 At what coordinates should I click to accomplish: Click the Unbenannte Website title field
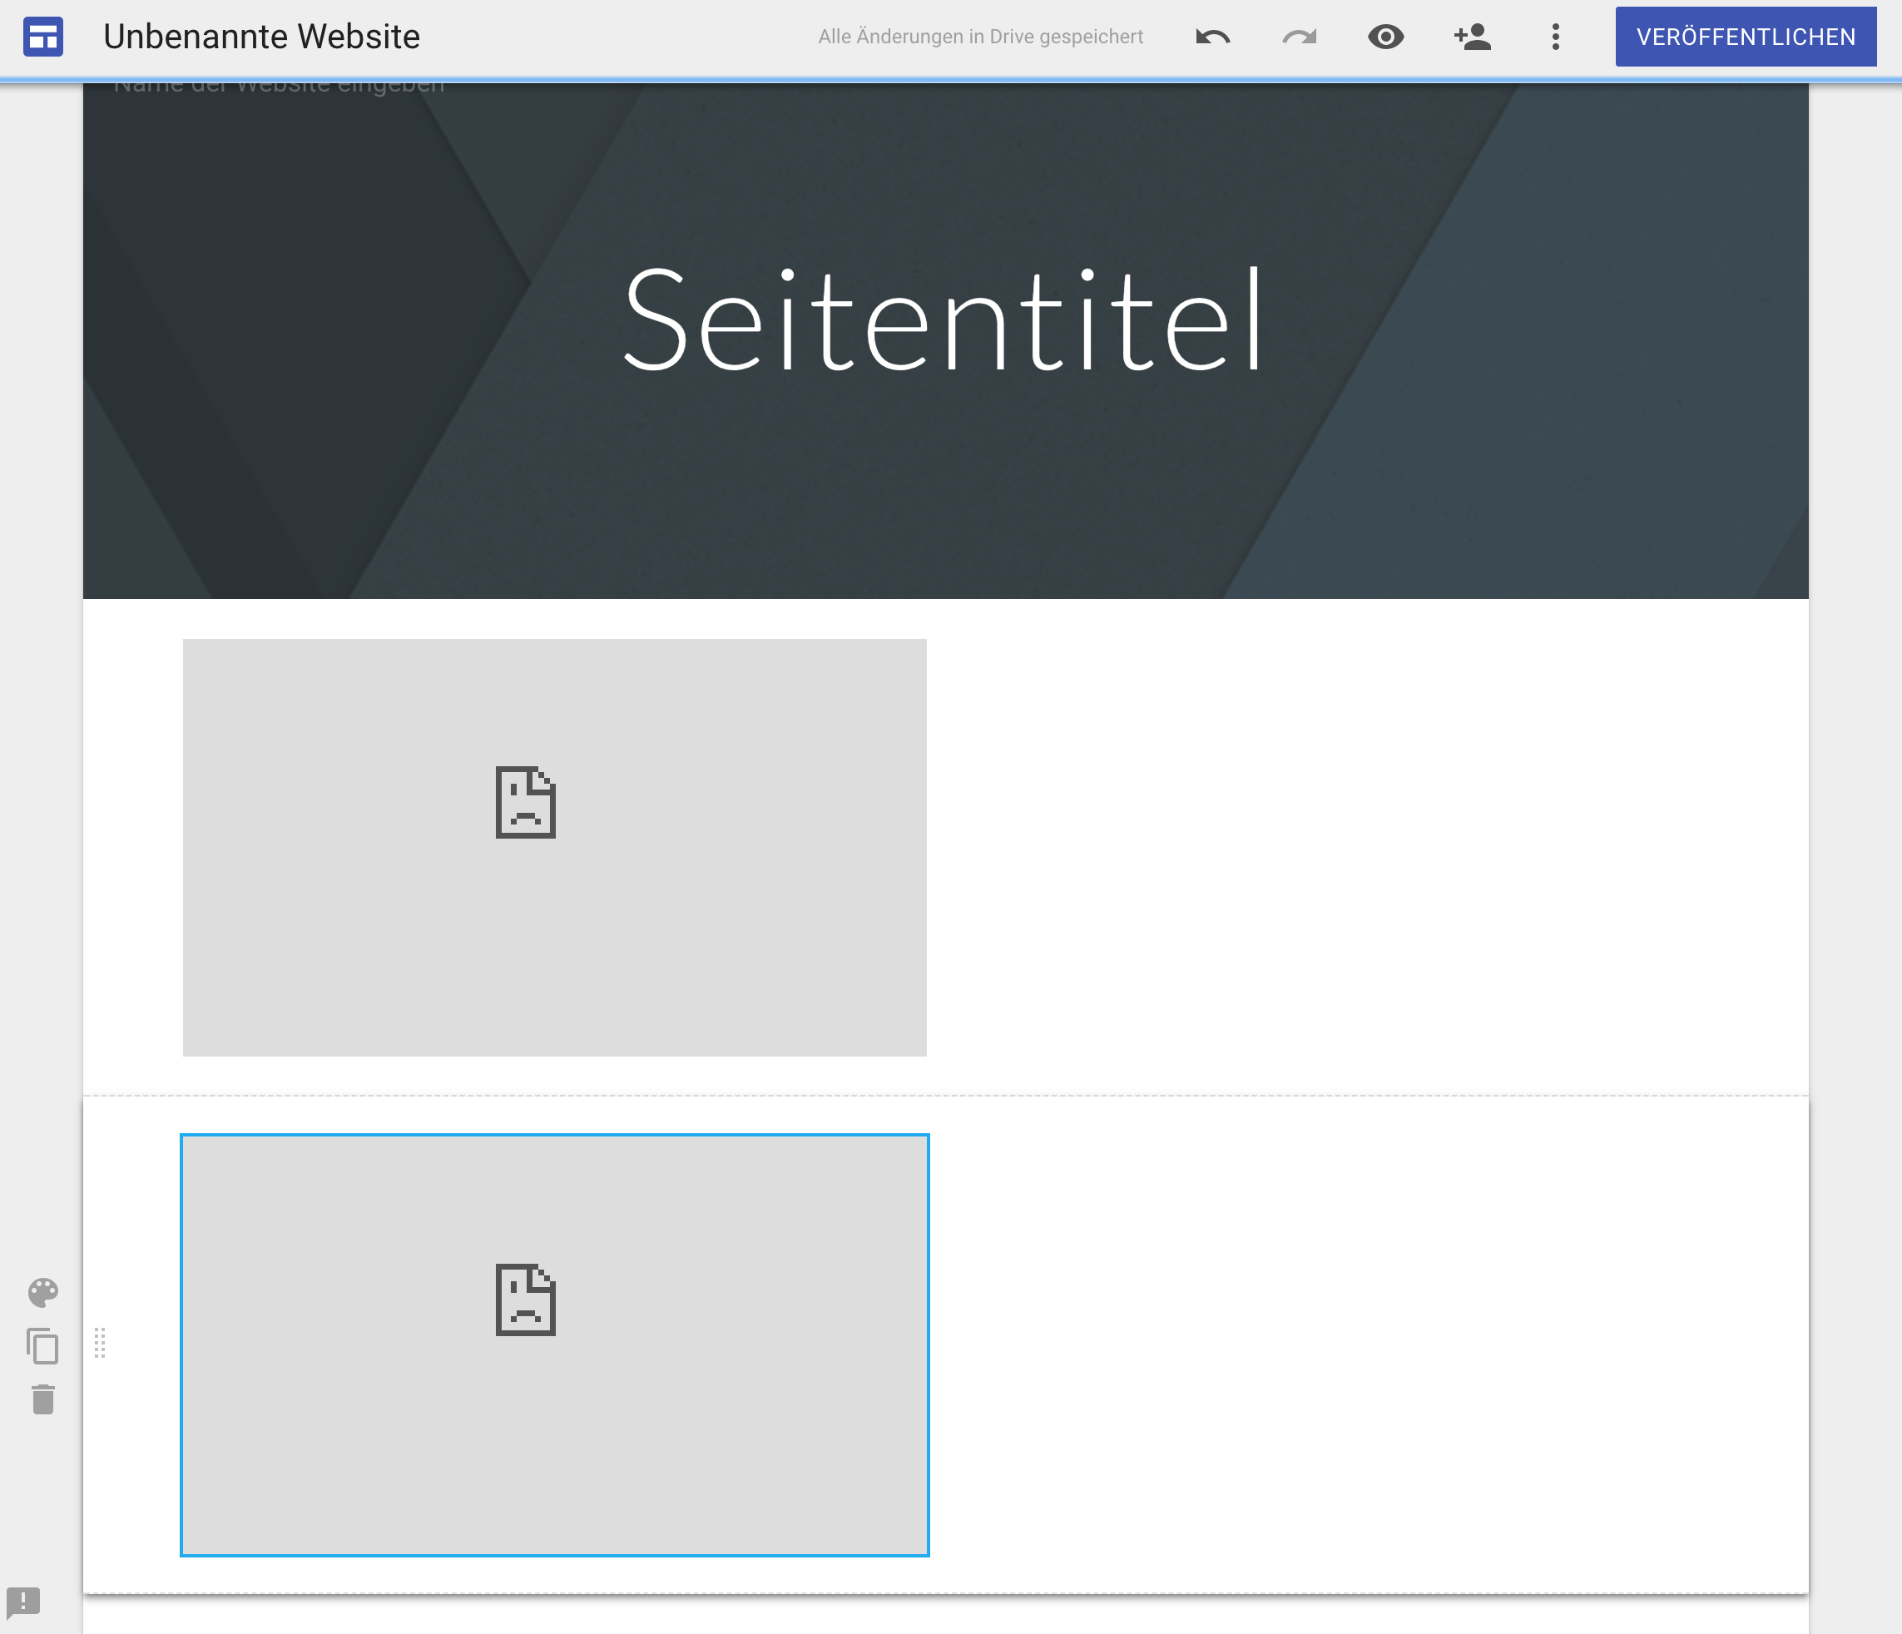261,37
